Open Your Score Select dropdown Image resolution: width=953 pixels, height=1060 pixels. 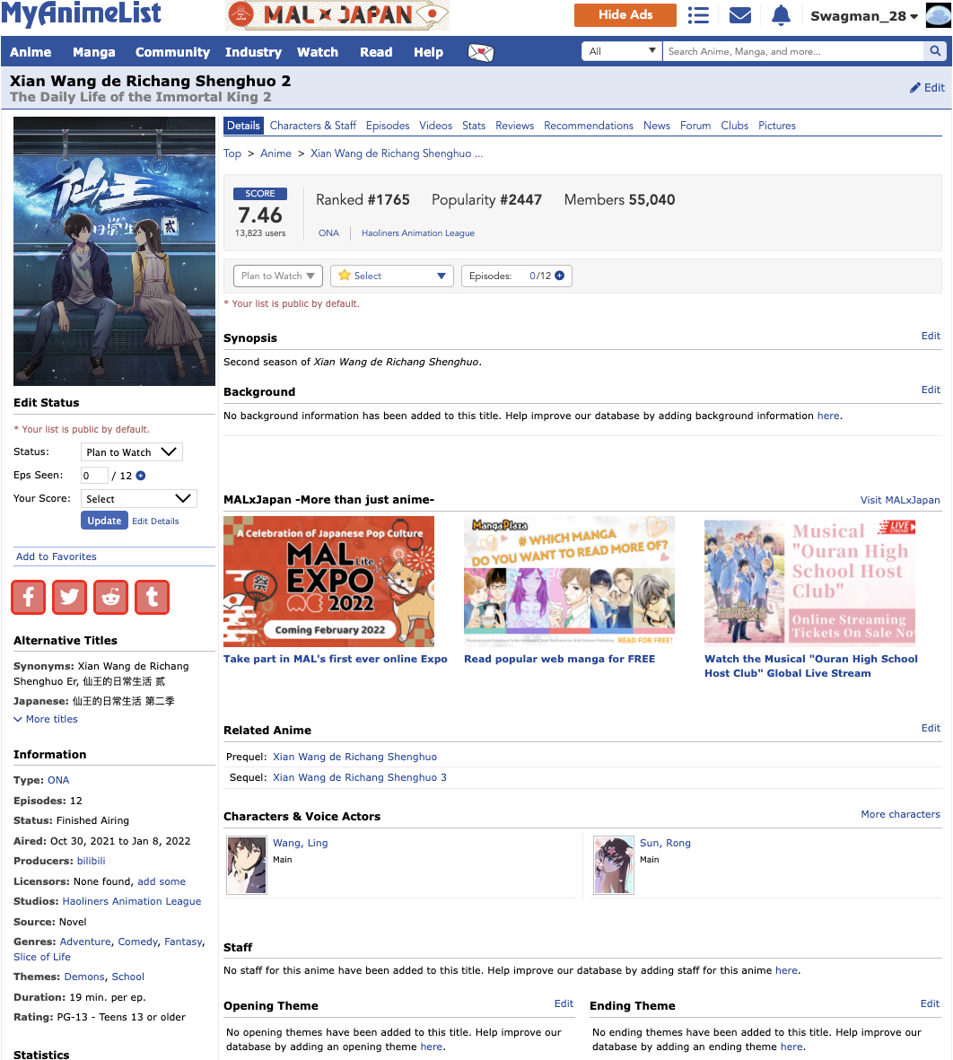(138, 499)
